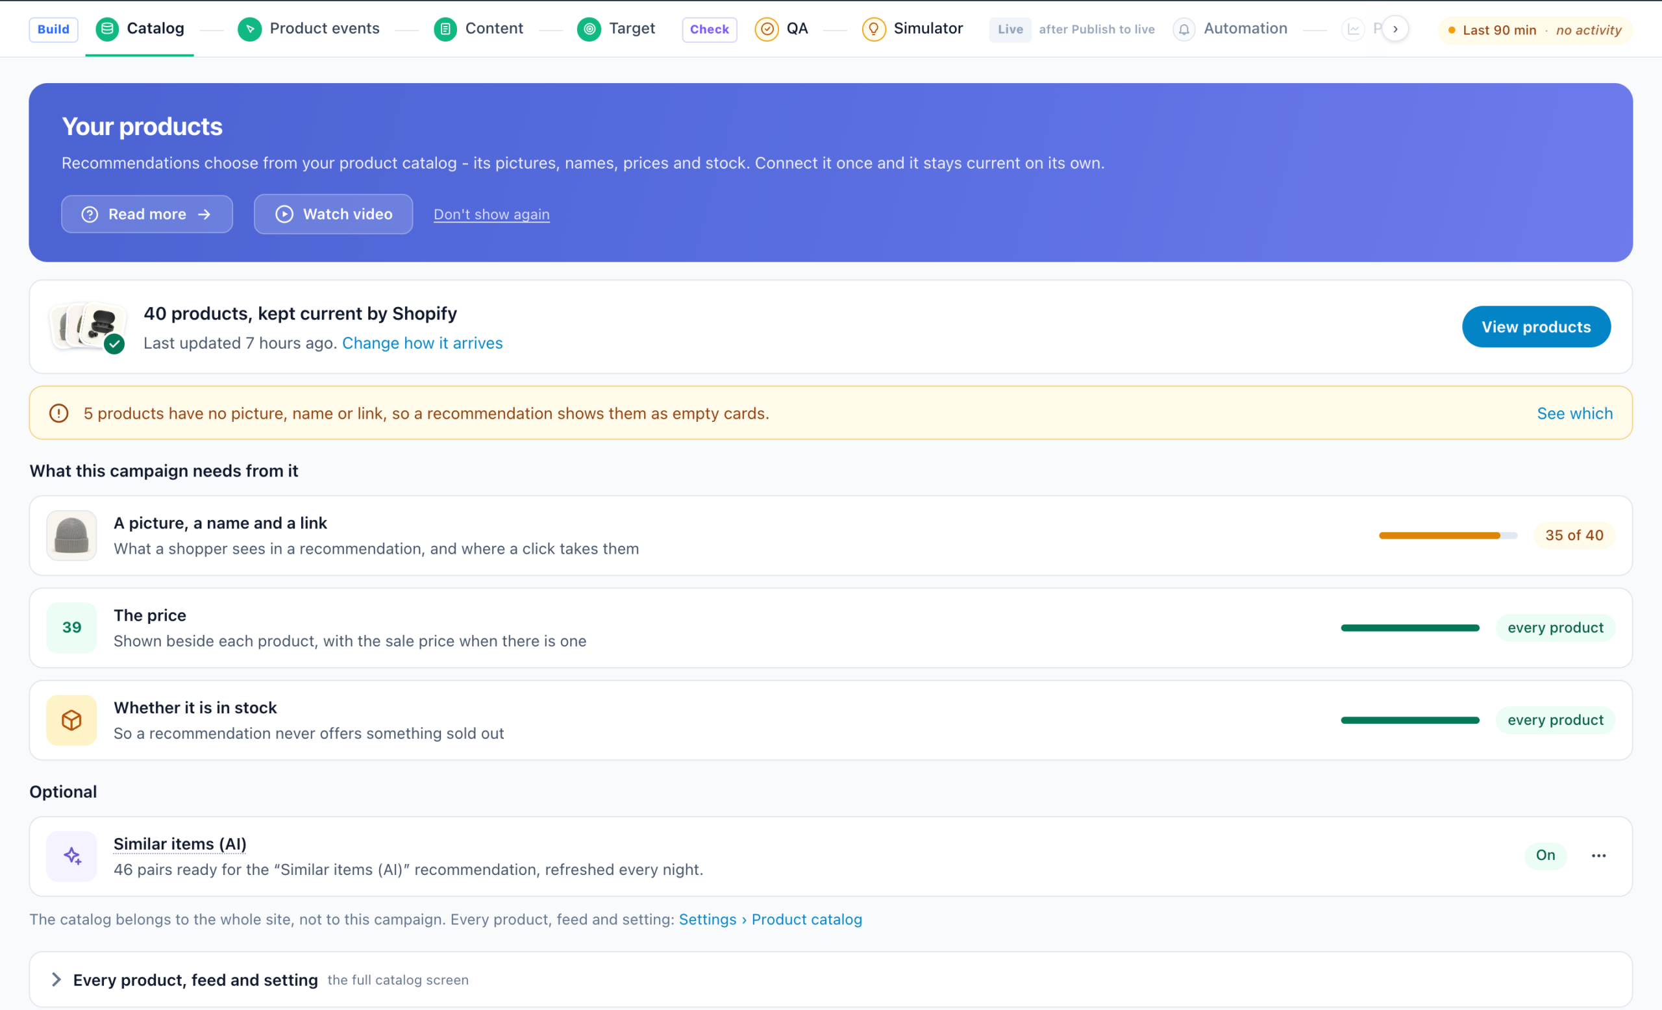The image size is (1662, 1010).
Task: Click the Catalog step database icon
Action: point(106,29)
